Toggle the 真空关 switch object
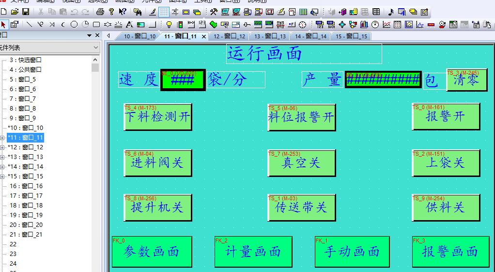Screen dimensions: 495x272 [x=301, y=163]
